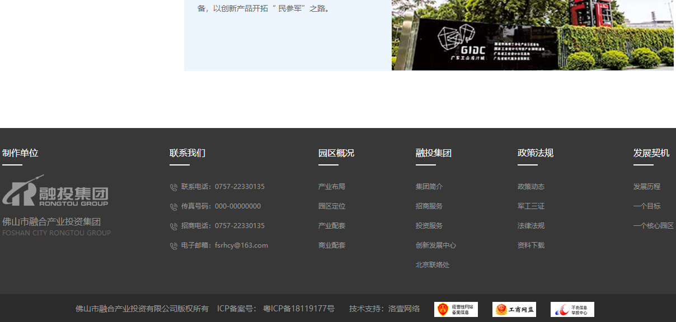Click the GIDC industrial park photo

point(532,35)
